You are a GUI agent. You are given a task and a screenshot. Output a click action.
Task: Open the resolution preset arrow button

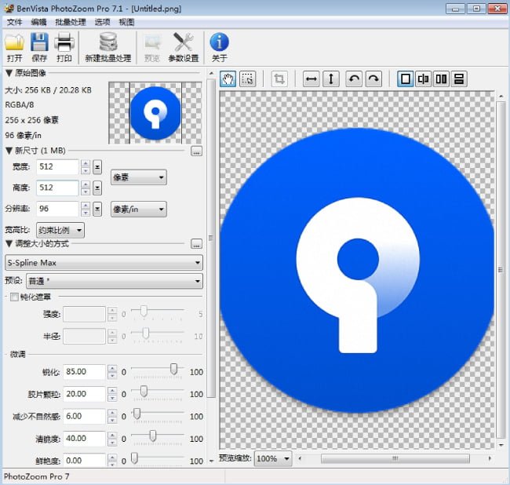click(x=97, y=210)
